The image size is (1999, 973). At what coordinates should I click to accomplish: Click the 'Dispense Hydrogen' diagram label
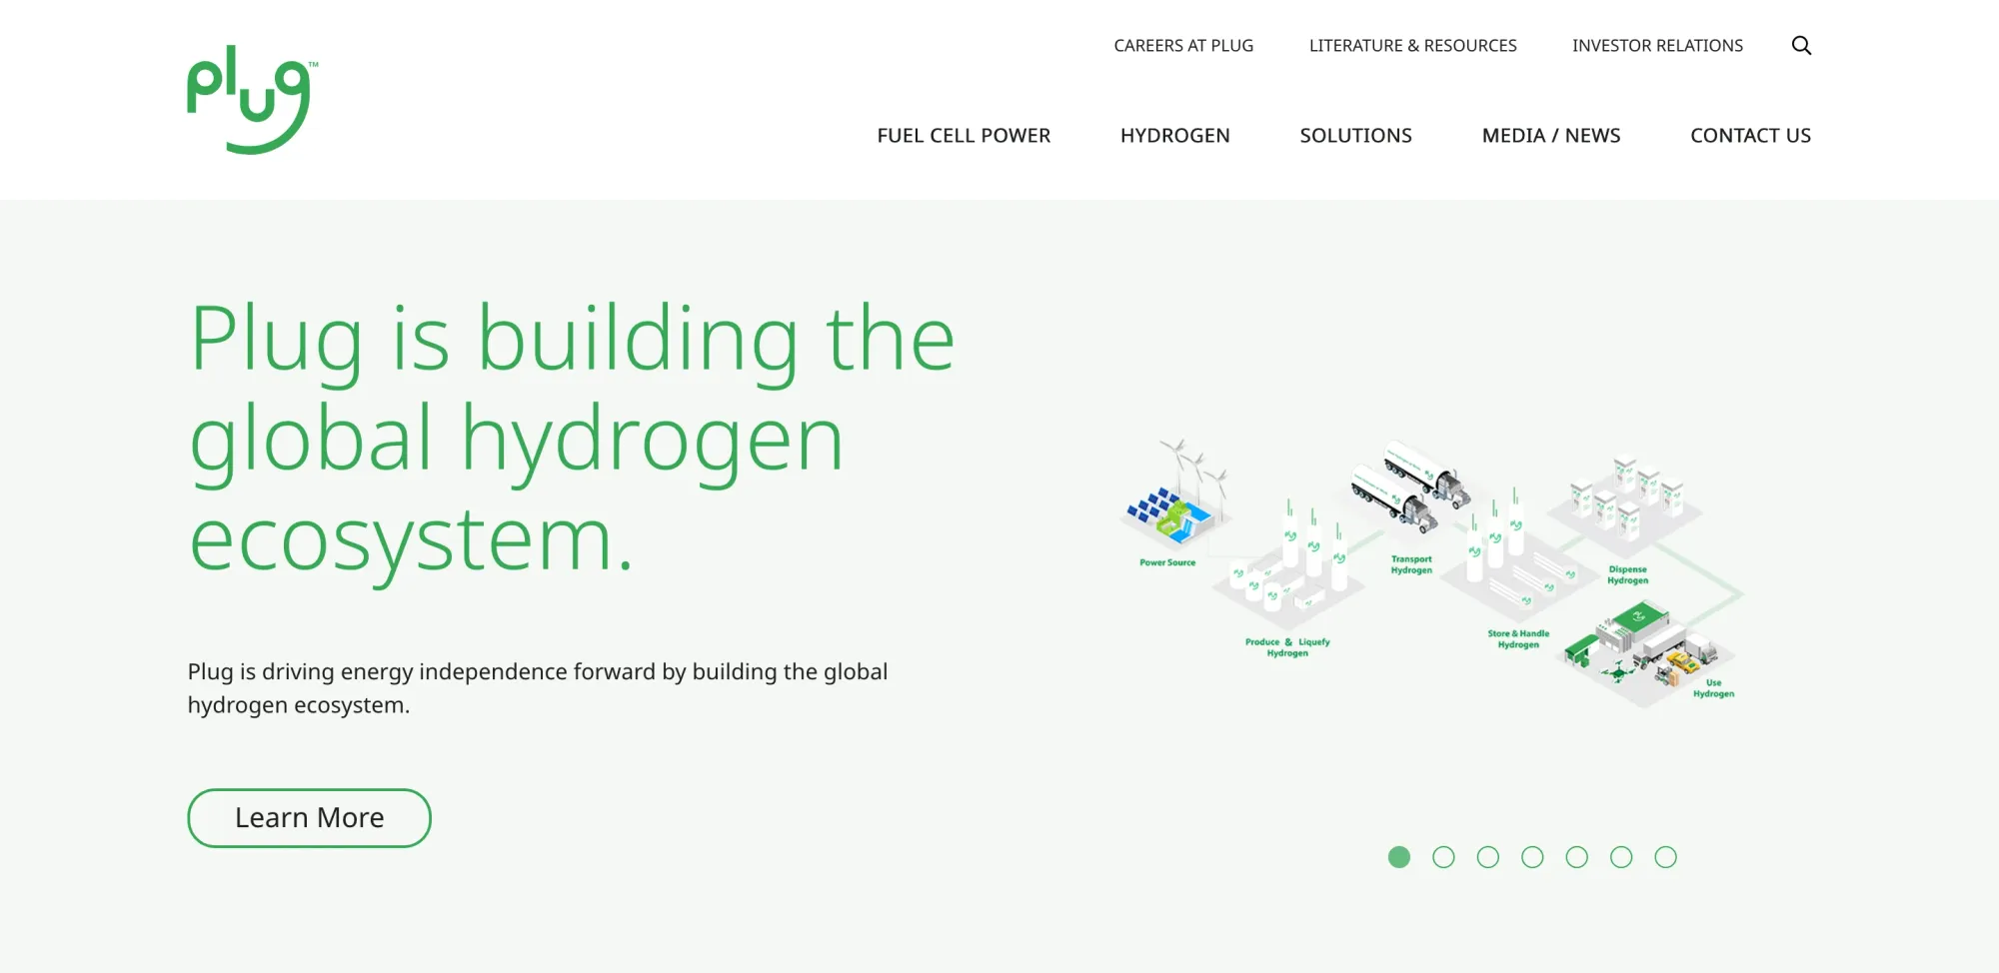click(x=1627, y=574)
